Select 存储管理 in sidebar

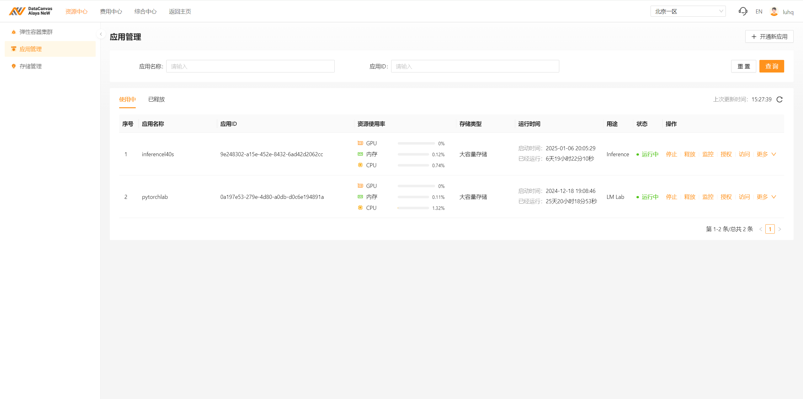click(x=30, y=66)
